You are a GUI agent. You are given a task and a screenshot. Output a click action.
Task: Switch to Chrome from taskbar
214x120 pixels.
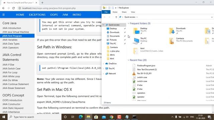111,117
